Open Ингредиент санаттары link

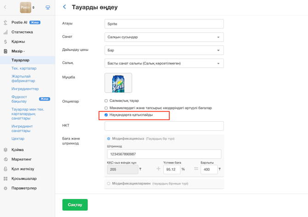click(22, 128)
